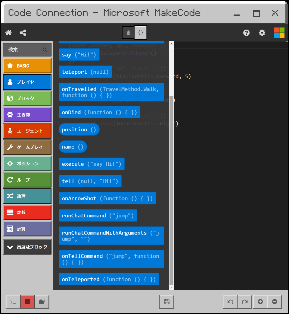This screenshot has height=314, width=289.
Task: Switch to the JavaScript {} view
Action: [x=141, y=33]
